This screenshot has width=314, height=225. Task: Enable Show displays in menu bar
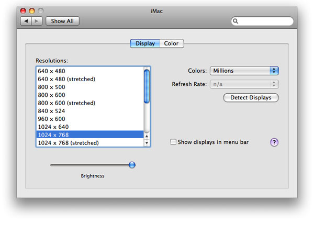(x=173, y=142)
